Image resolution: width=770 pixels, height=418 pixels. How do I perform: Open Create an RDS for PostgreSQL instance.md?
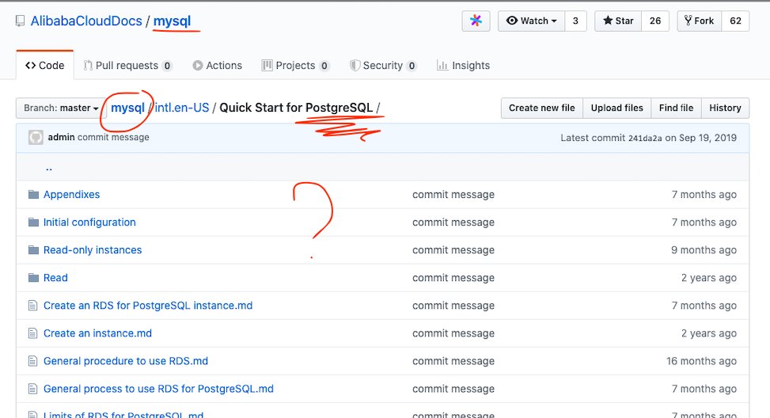pyautogui.click(x=148, y=306)
